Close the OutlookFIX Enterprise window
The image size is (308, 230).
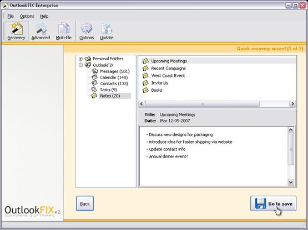302,6
